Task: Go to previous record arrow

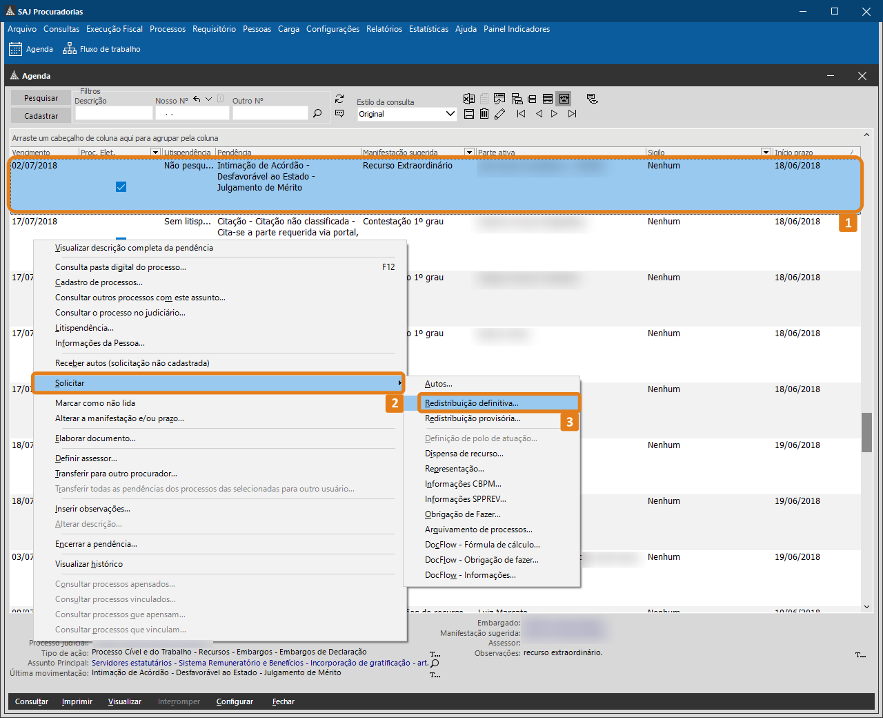Action: 539,114
